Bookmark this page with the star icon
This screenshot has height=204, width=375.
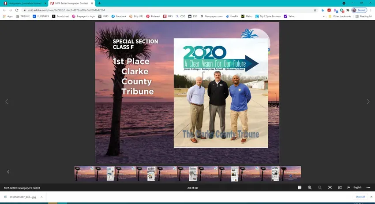click(315, 10)
